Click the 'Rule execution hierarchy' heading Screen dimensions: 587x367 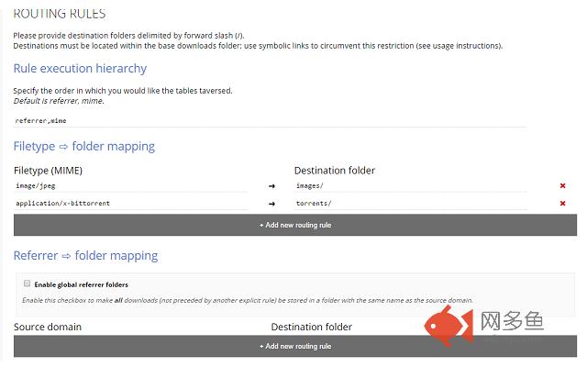[x=80, y=68]
